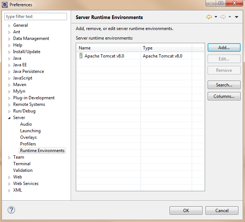
Task: Expand the Remote Systems node
Action: tap(9, 105)
